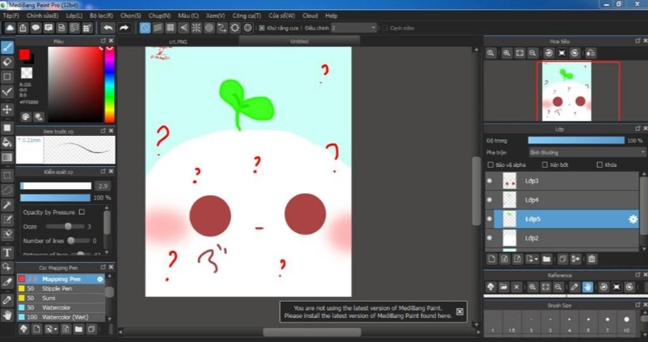648x342 pixels.
Task: Click the Navigator preview thumbnail
Action: click(x=566, y=91)
